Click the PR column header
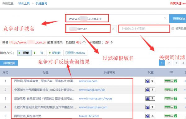Image resolution: width=186 pixels, height=119 pixels. coord(171,72)
